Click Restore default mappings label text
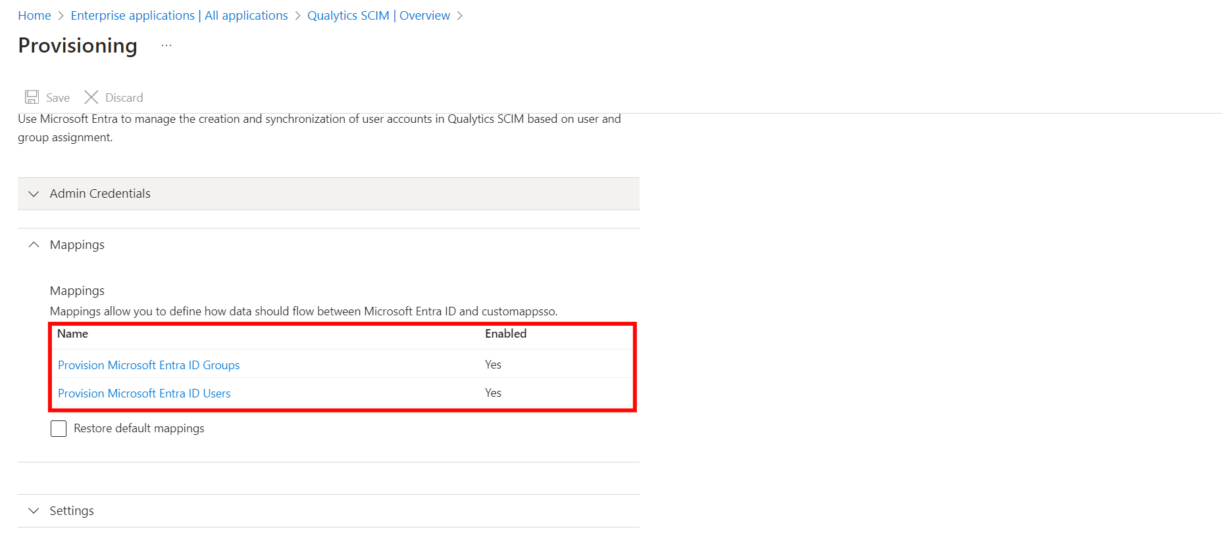 139,428
